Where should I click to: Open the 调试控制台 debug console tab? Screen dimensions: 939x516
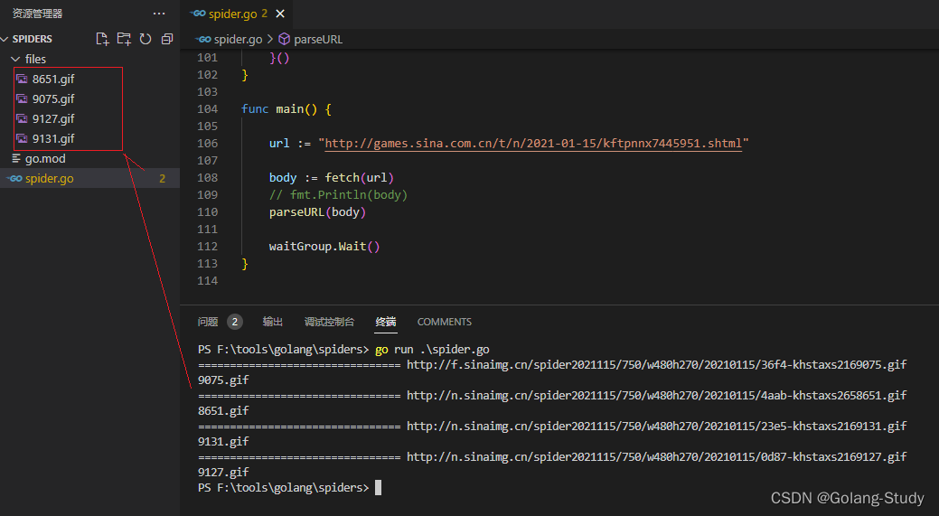click(x=329, y=322)
